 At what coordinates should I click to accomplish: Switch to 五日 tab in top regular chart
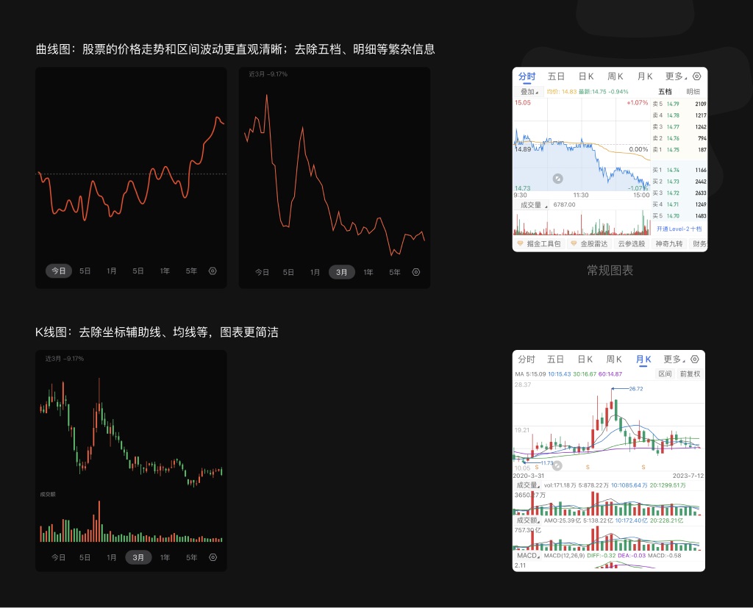tap(556, 76)
